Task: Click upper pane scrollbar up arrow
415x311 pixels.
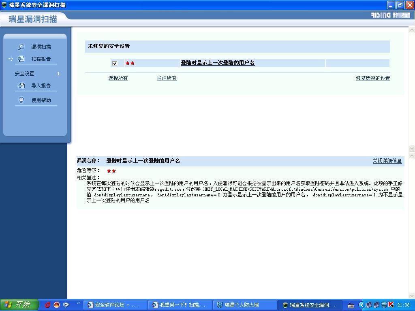Action: click(412, 30)
